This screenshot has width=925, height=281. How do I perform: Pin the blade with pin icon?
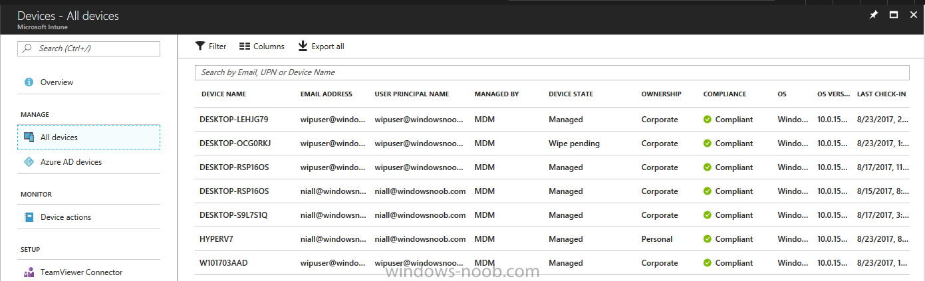874,15
